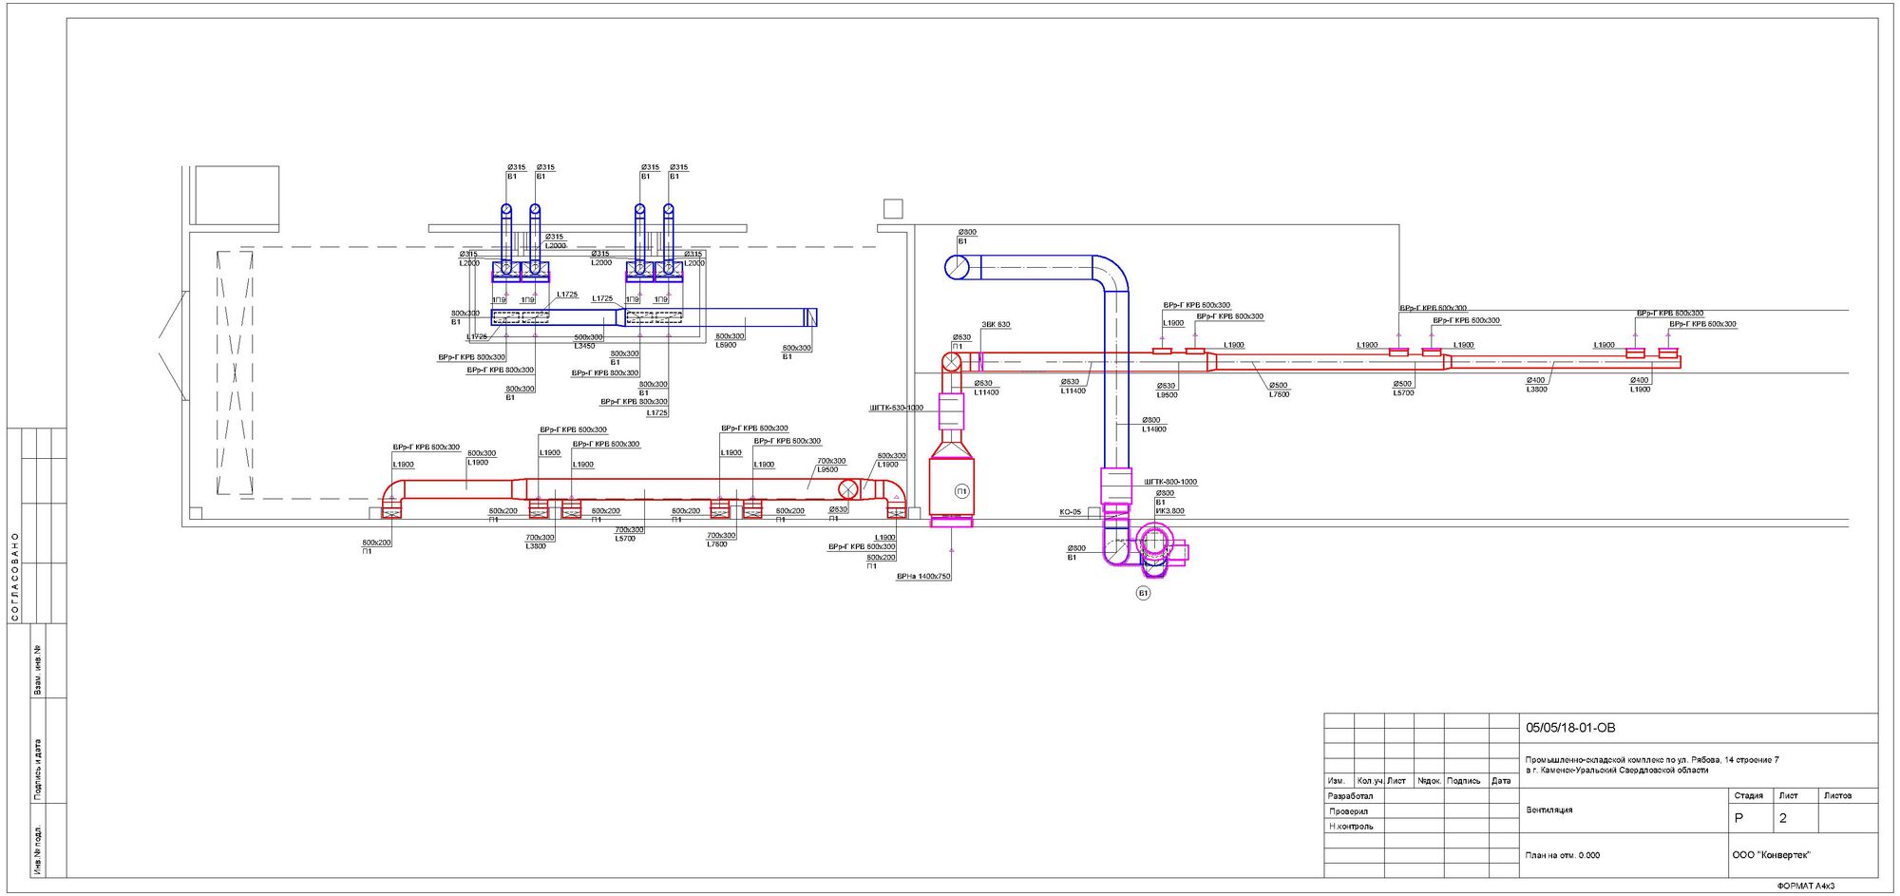Click the 'Разработал' row label
This screenshot has height=896, width=1900.
(x=1351, y=796)
